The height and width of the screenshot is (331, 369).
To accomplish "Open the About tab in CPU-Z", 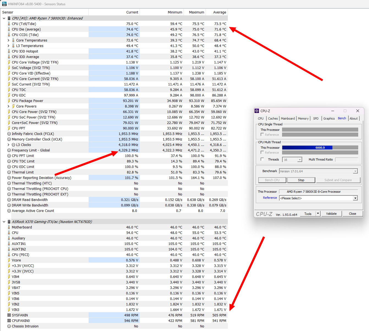I will click(354, 118).
